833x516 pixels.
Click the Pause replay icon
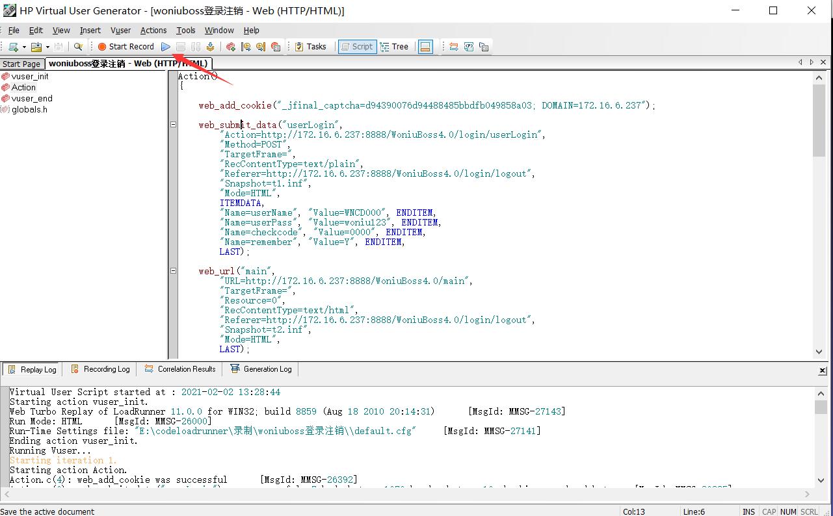coord(195,47)
